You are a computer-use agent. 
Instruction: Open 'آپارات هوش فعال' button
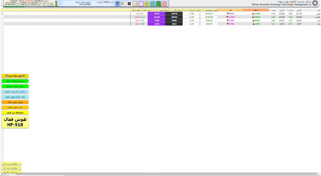point(15,107)
